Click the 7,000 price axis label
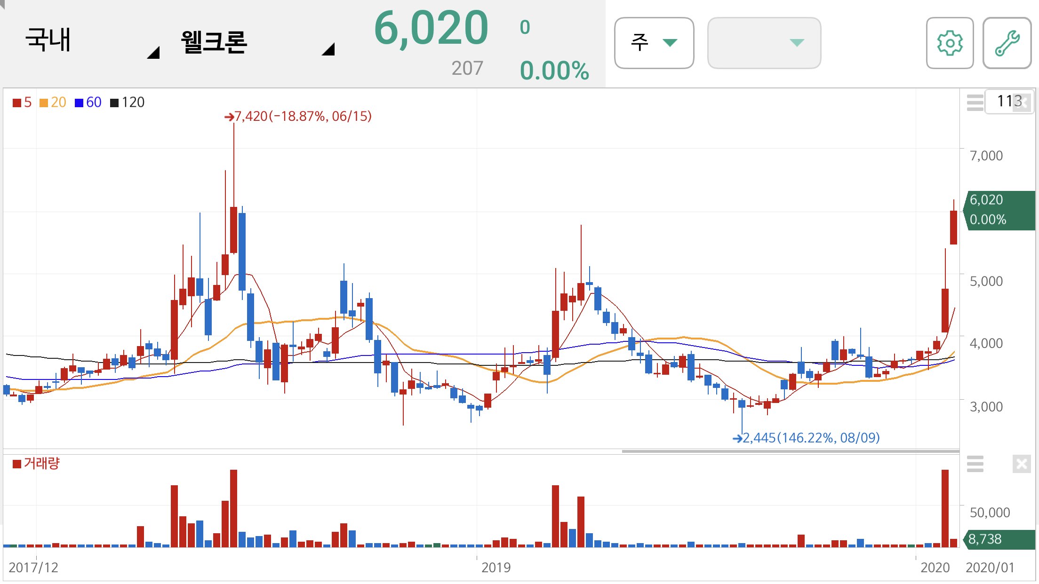The height and width of the screenshot is (584, 1039). click(986, 156)
